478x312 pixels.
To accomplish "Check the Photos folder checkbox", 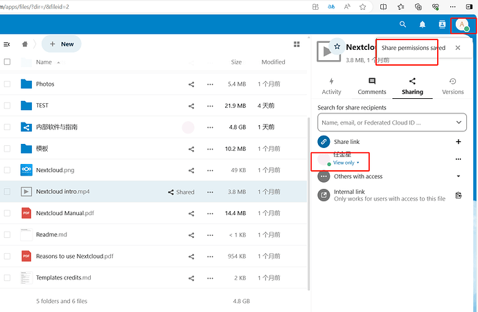I will tap(7, 84).
